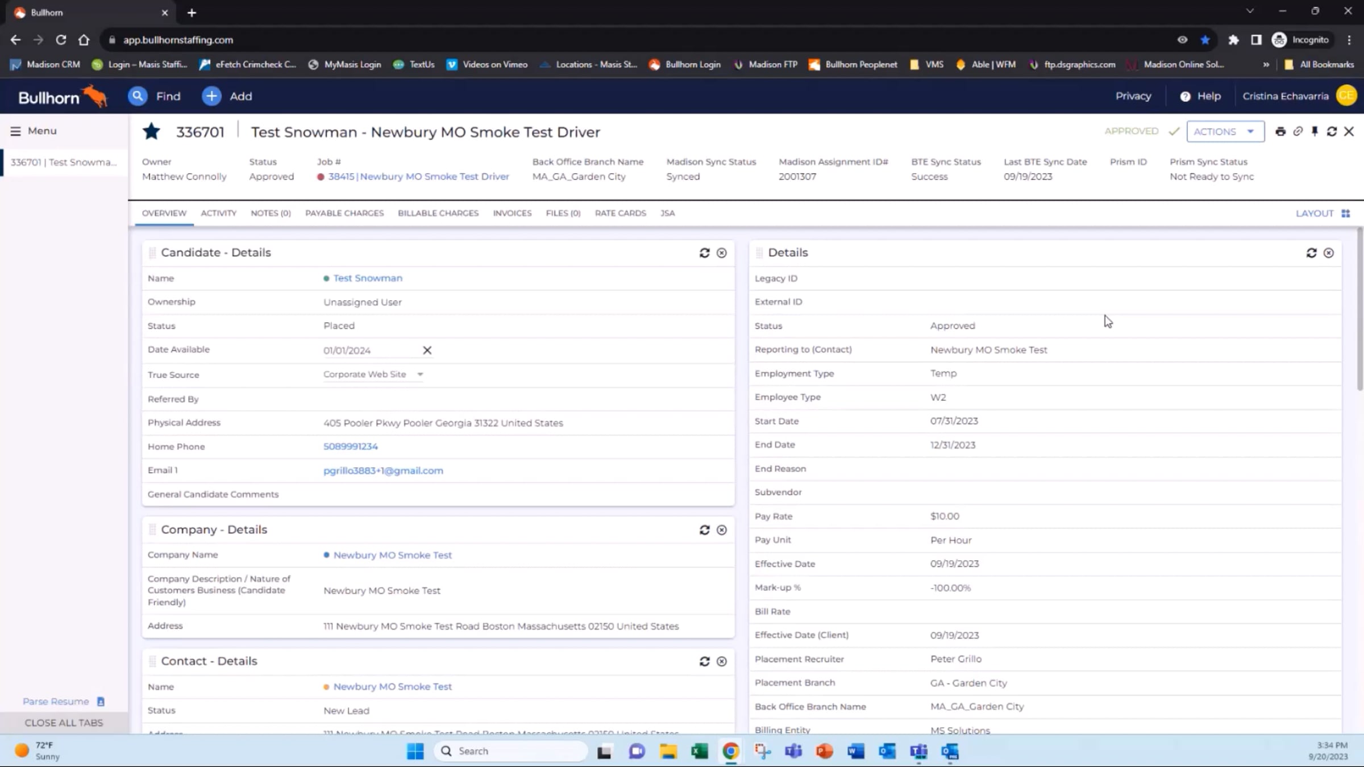Open the Add record menu
Image resolution: width=1364 pixels, height=767 pixels.
pyautogui.click(x=226, y=96)
